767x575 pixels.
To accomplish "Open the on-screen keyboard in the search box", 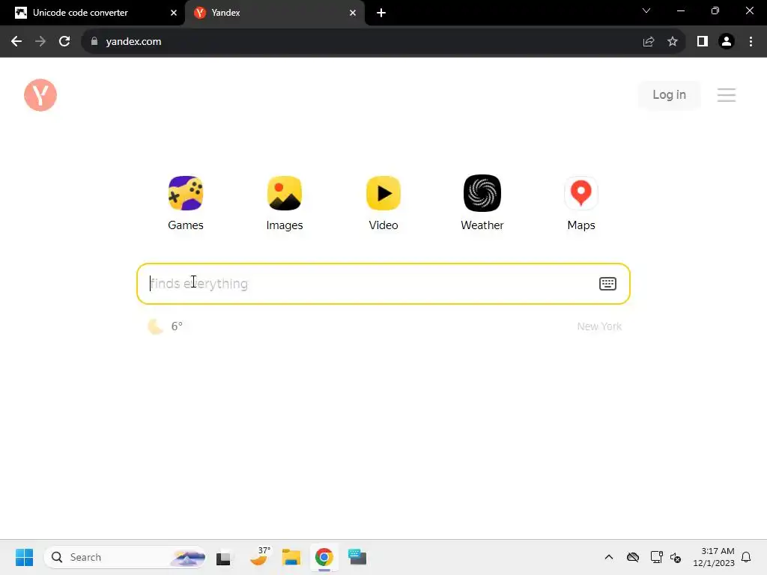I will (x=607, y=284).
